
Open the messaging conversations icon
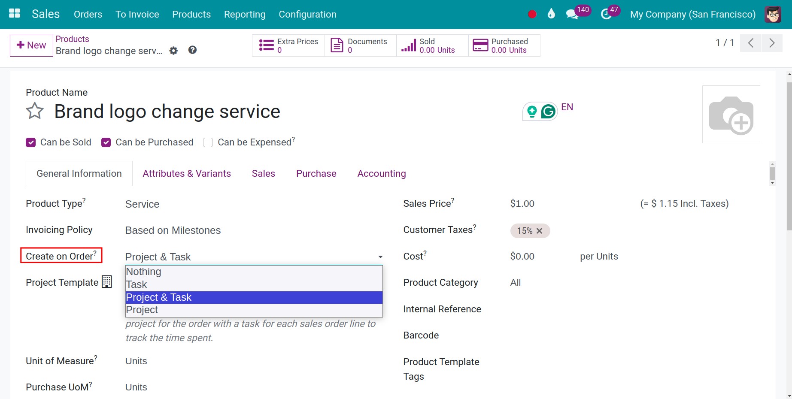tap(572, 14)
